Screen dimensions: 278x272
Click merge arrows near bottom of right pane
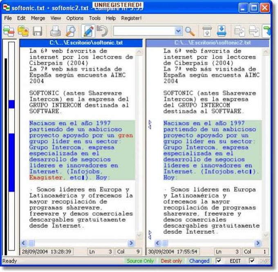[150, 235]
